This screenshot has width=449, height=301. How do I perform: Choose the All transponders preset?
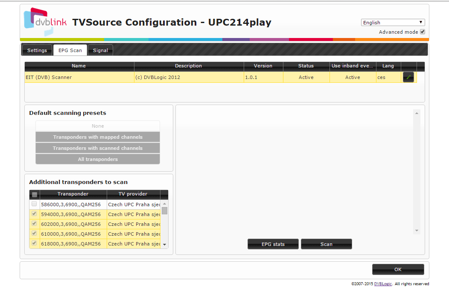[x=98, y=159]
